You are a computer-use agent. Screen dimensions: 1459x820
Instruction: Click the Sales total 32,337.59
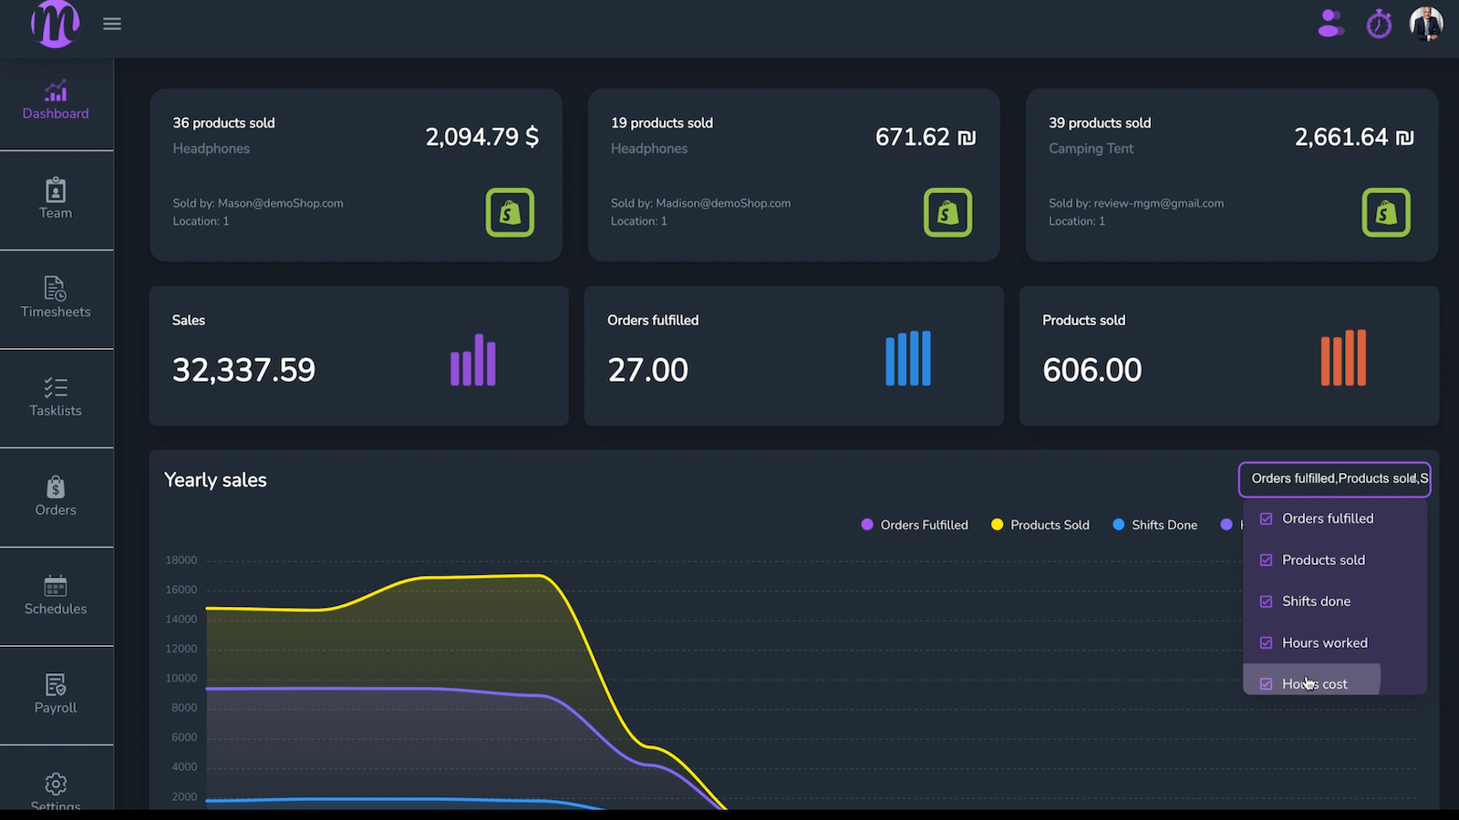coord(243,370)
